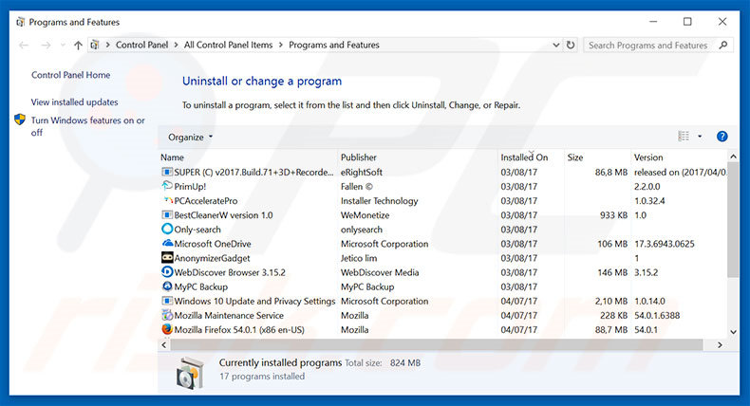Click the Mozilla Firefox icon in list
Image resolution: width=750 pixels, height=406 pixels.
(x=167, y=329)
